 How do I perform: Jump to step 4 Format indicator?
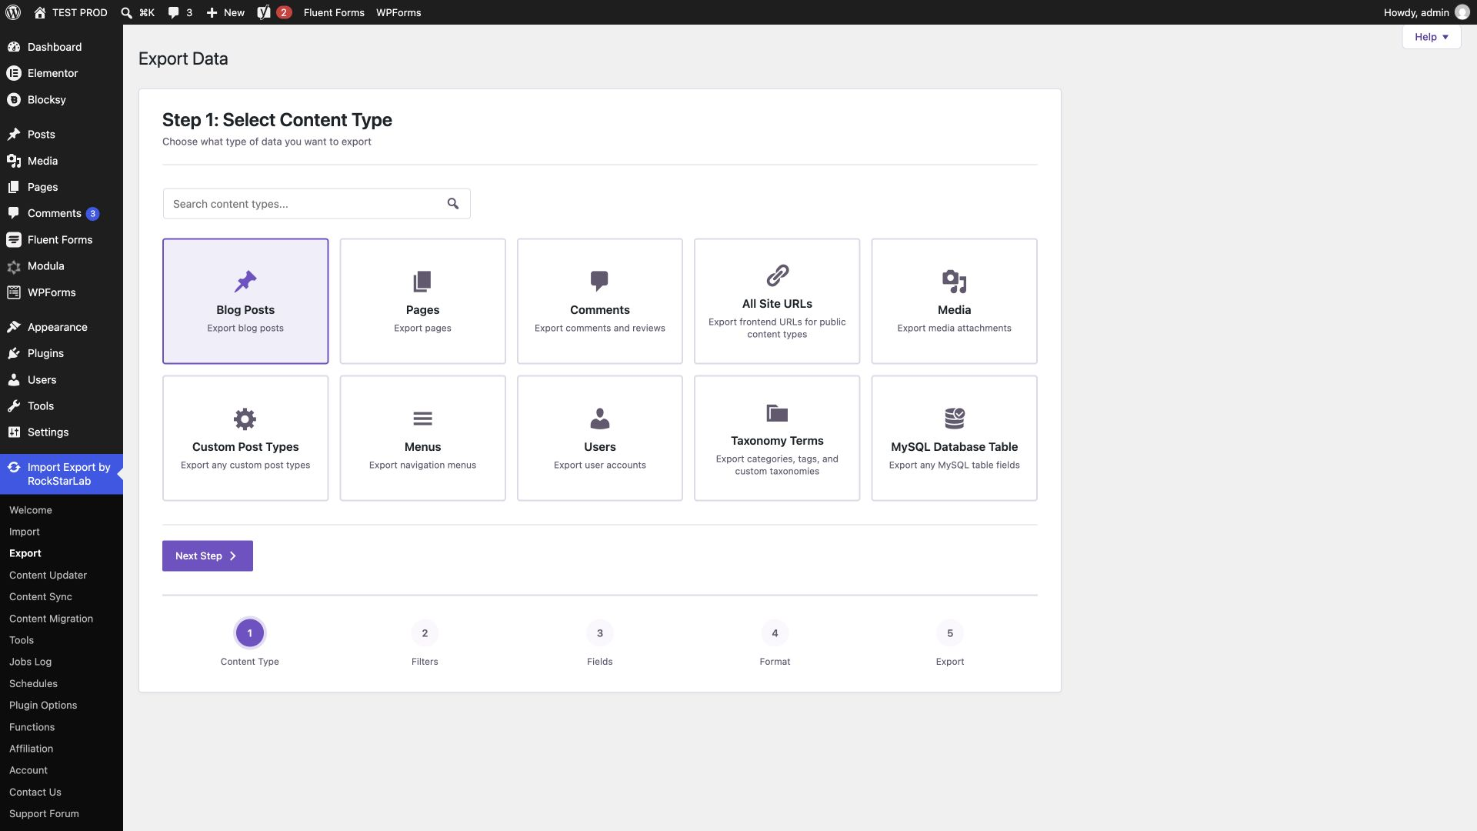pos(775,633)
